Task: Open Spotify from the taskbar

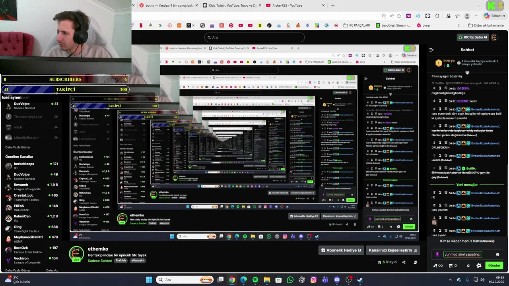Action: 255,280
